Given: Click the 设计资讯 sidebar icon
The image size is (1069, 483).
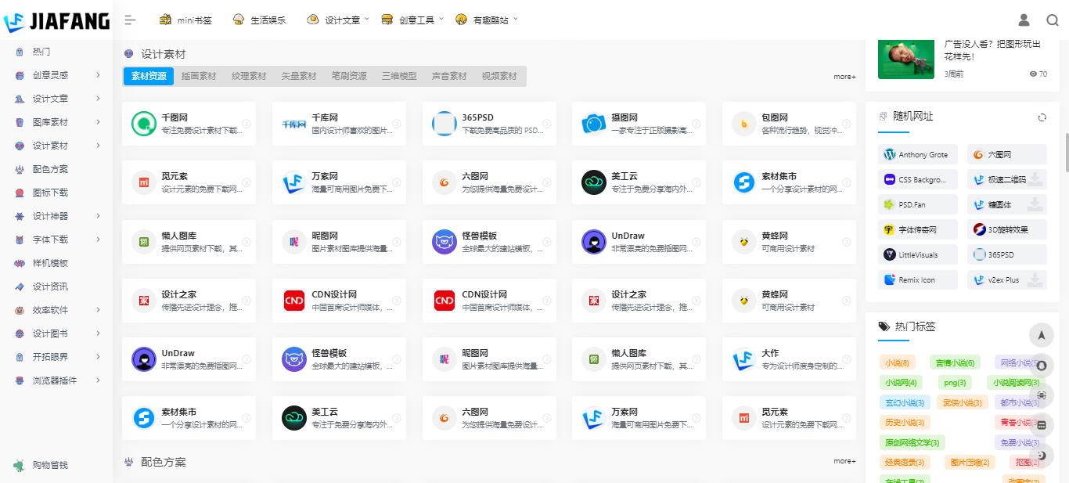Looking at the screenshot, I should (x=20, y=287).
